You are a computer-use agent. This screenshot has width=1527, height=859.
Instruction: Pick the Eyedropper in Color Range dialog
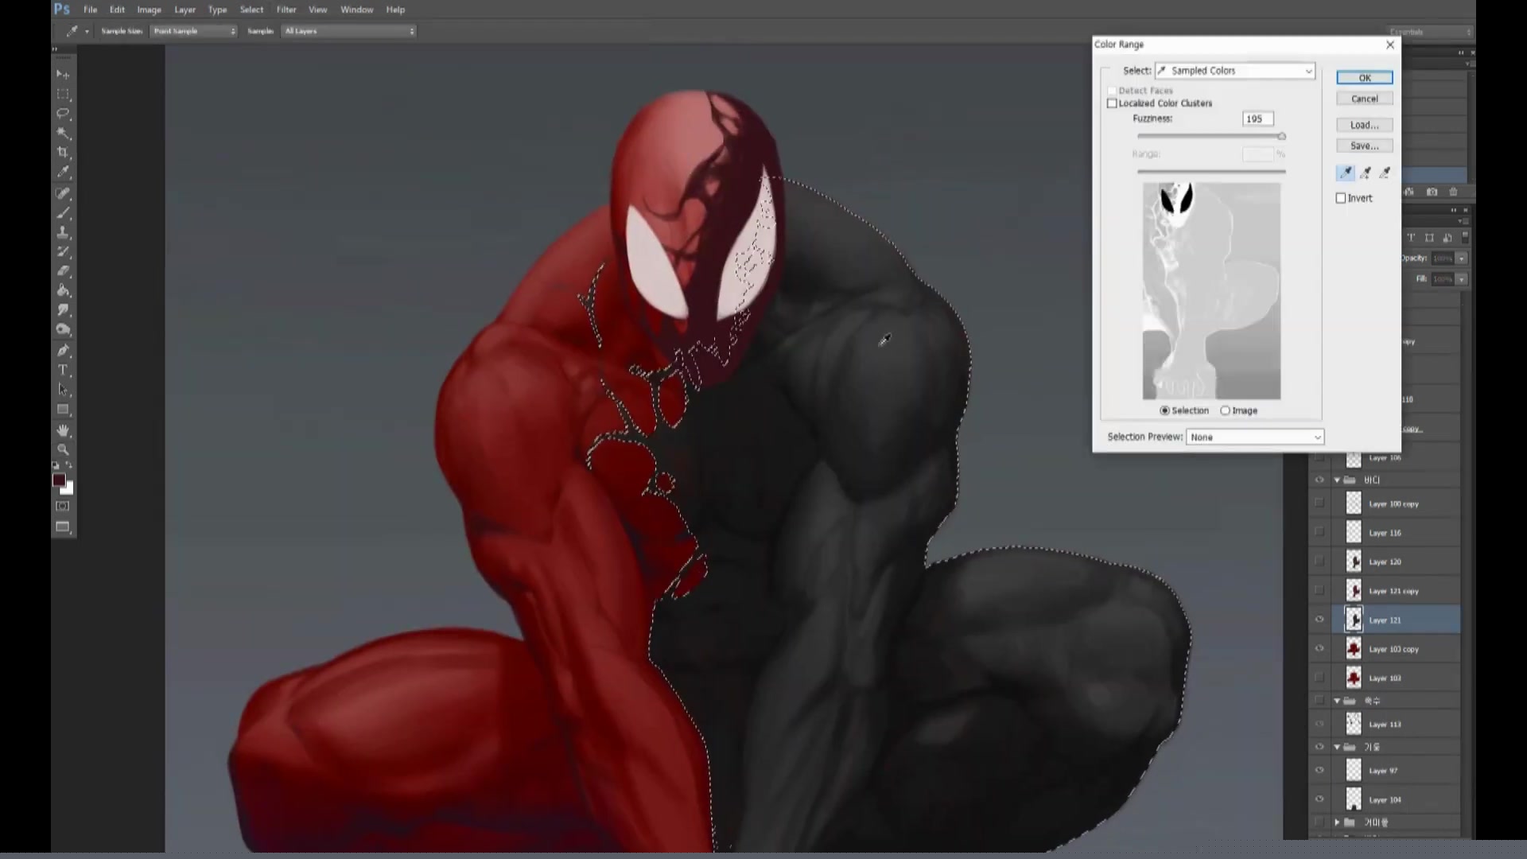click(1346, 173)
